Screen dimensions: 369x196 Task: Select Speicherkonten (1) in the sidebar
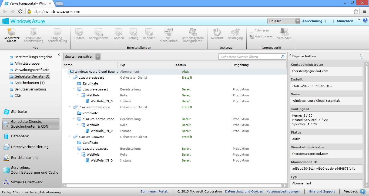[x=29, y=83]
